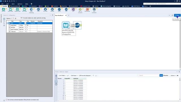Viewport: 181px width, 102px height.
Task: Open the View menu
Action: [13, 4]
